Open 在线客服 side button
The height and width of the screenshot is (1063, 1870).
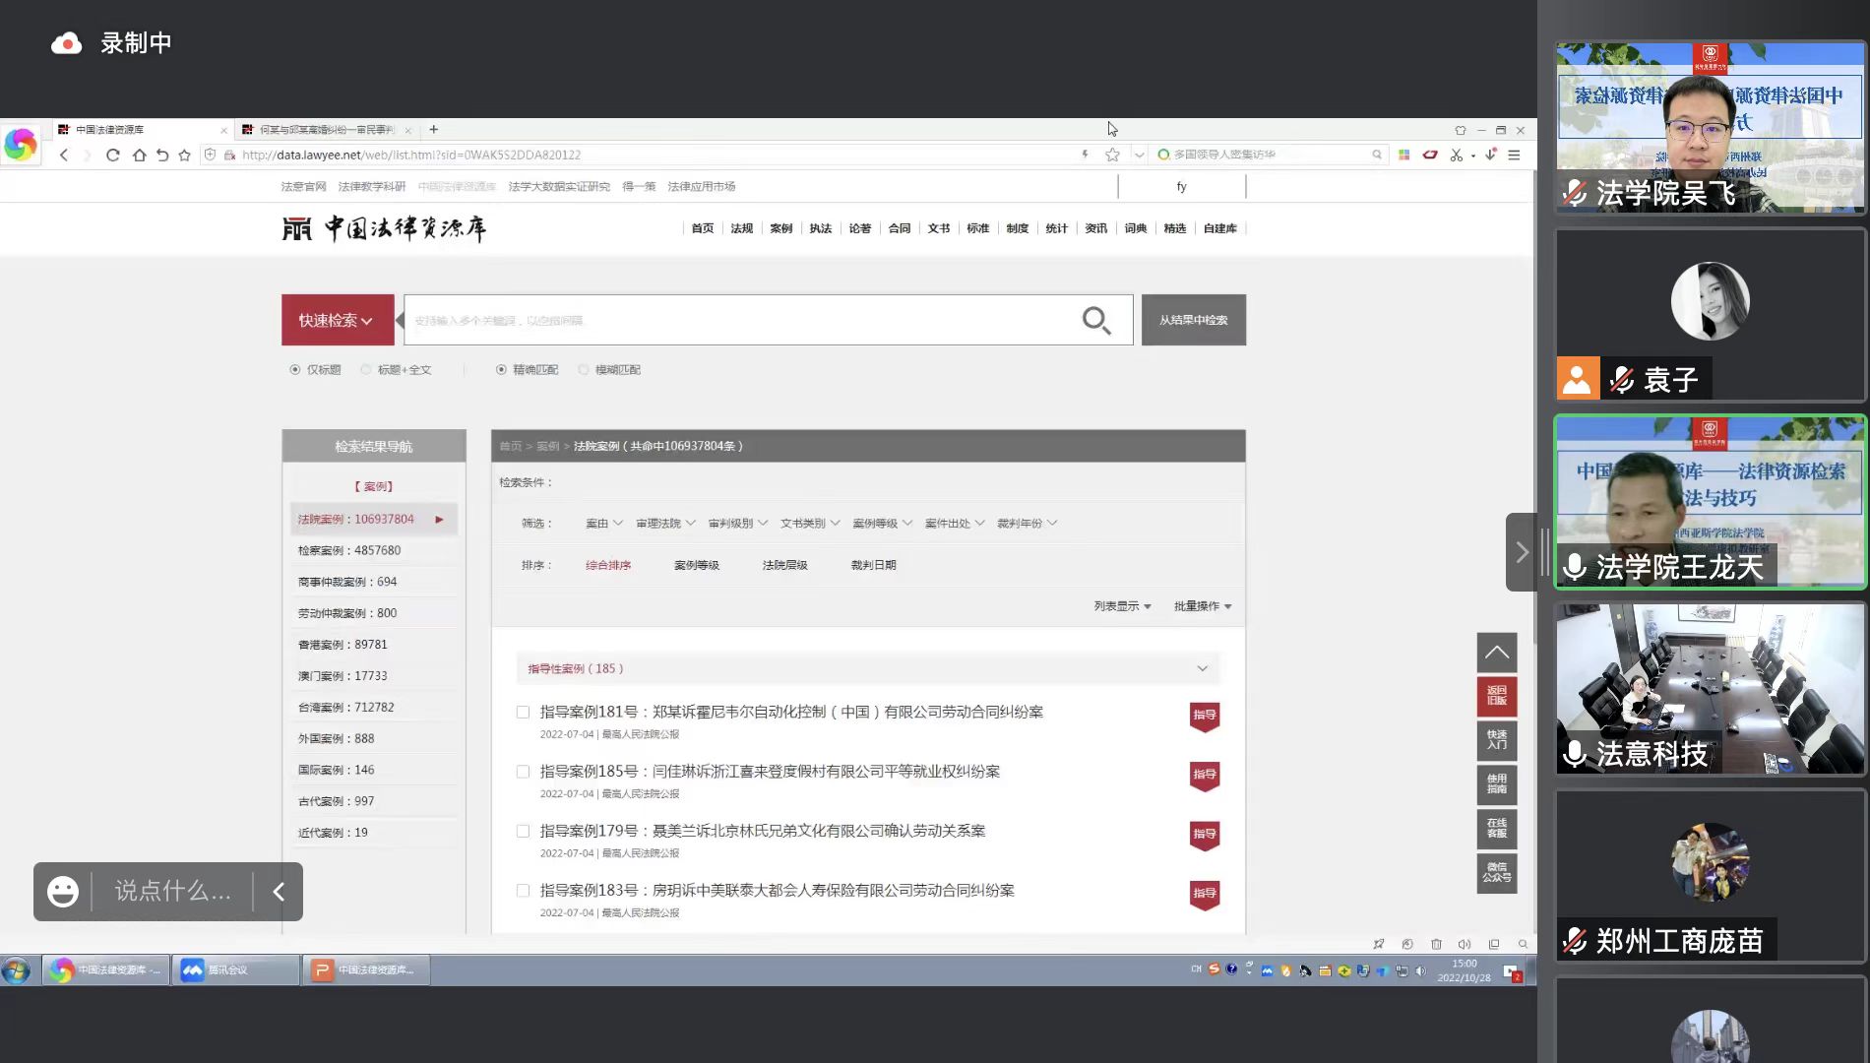point(1497,829)
